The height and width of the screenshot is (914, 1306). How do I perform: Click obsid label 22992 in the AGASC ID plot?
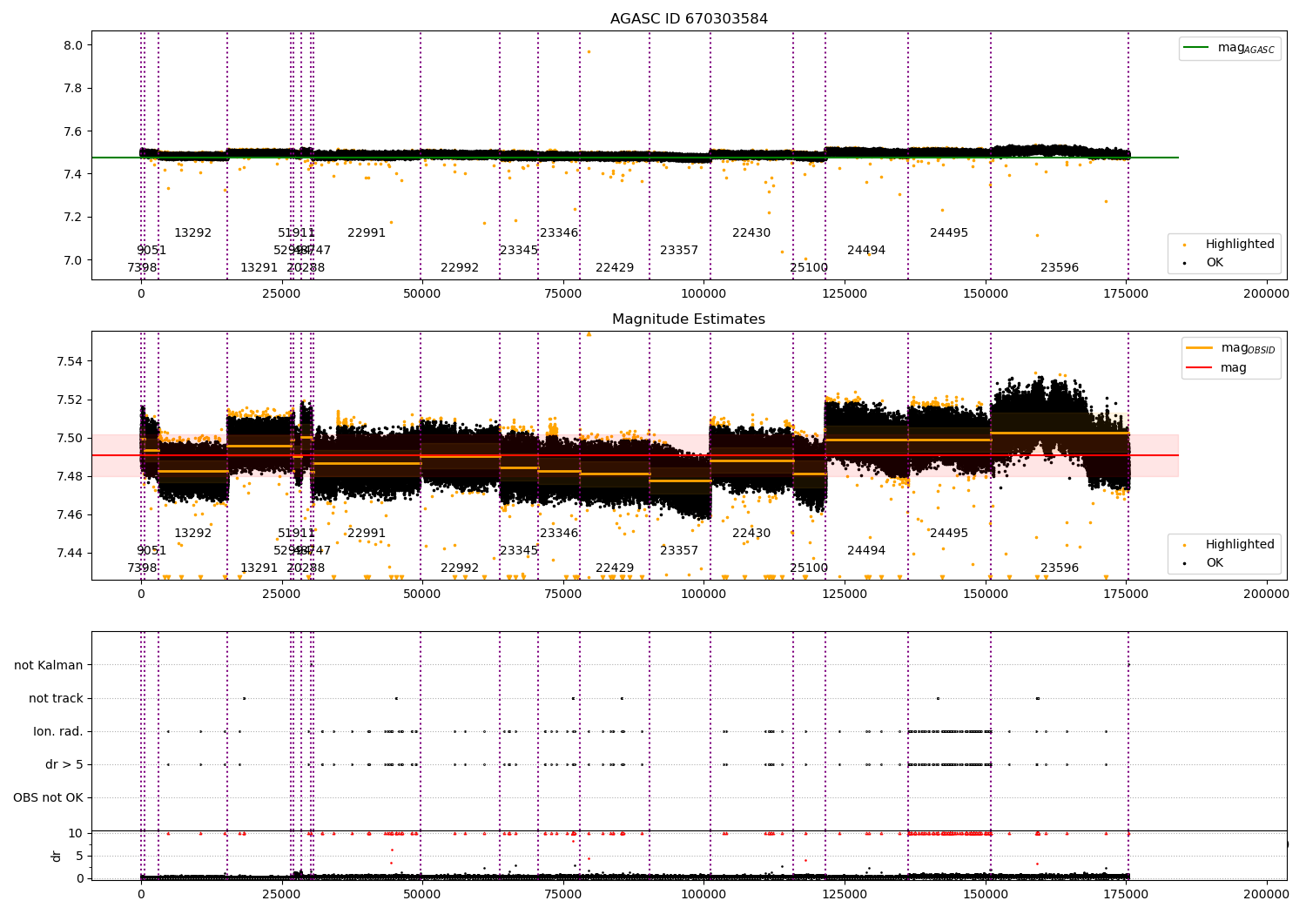tap(460, 268)
